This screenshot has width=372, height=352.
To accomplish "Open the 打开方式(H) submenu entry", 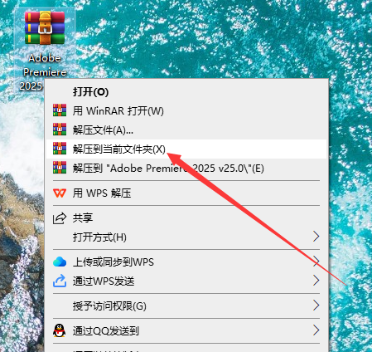I will pyautogui.click(x=186, y=237).
